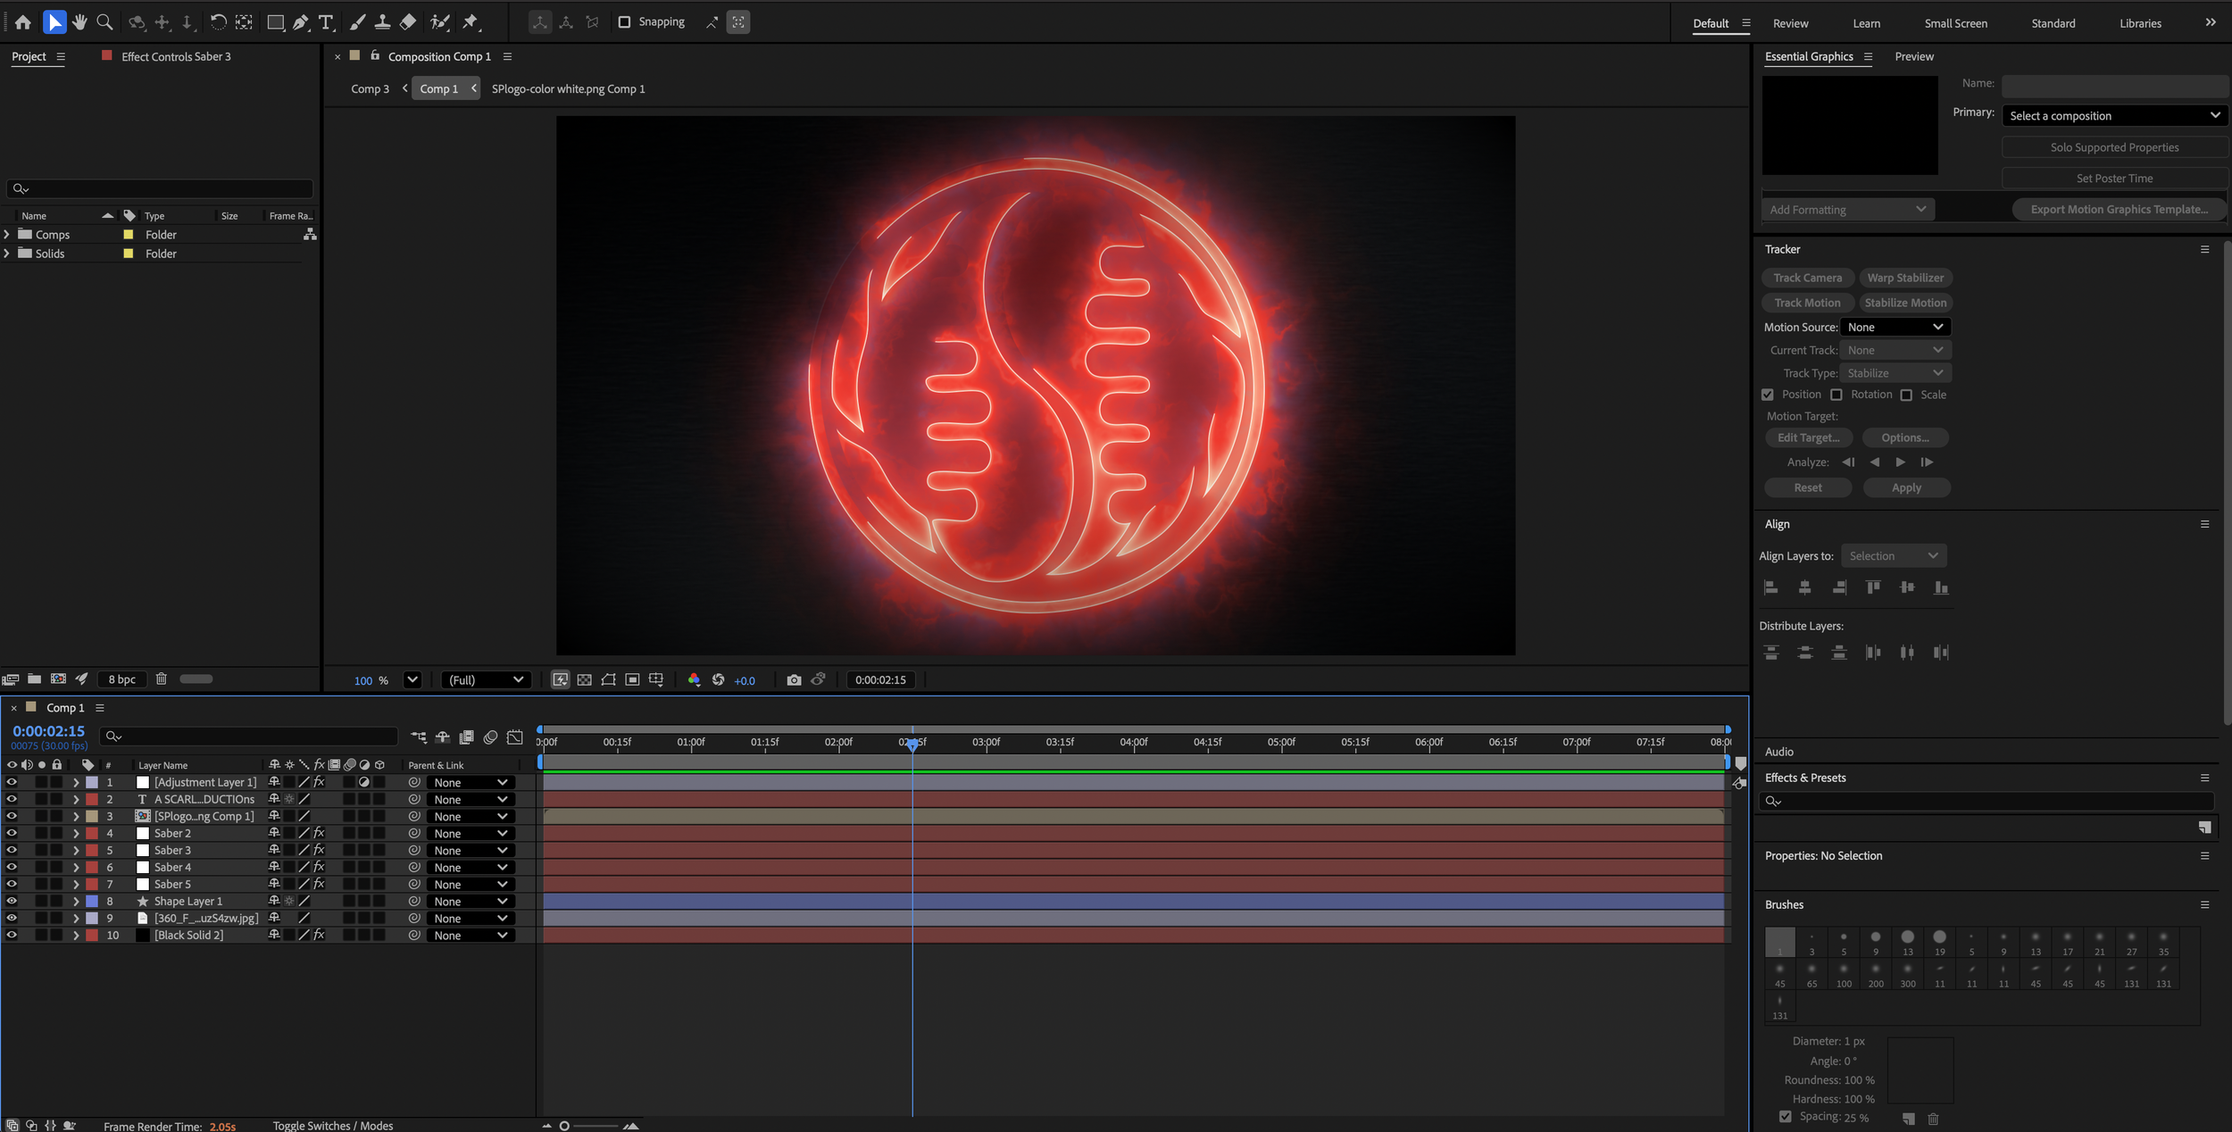This screenshot has width=2232, height=1132.
Task: Open the Effect Controls Saber 3 tab
Action: tap(176, 56)
